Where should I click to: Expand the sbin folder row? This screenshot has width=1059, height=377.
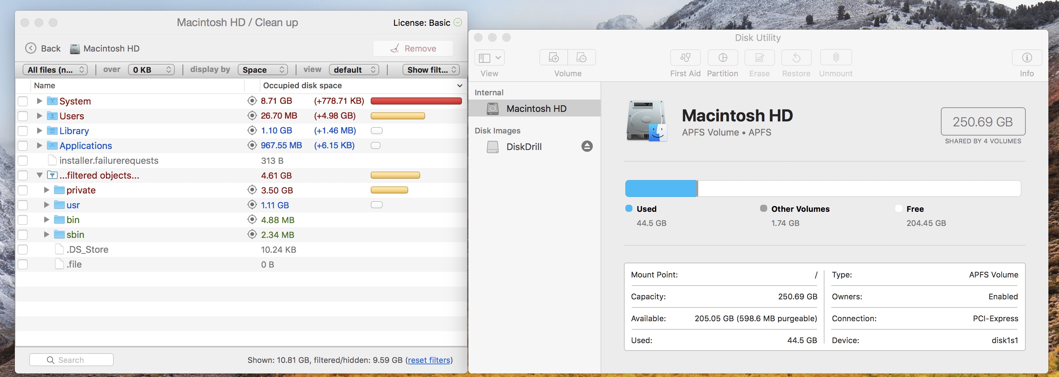point(46,234)
